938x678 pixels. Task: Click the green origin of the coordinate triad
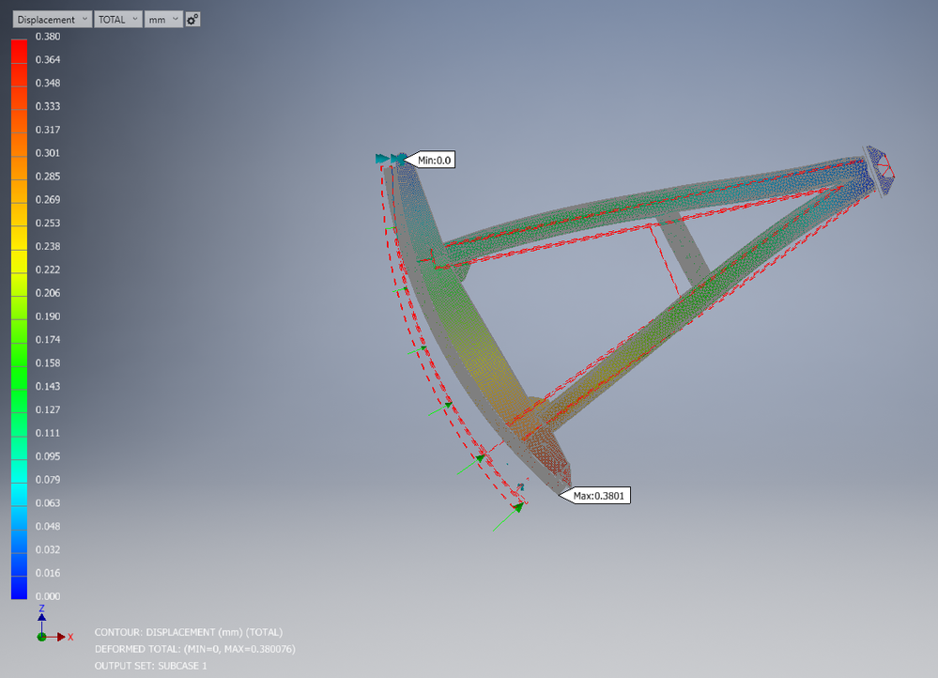[x=42, y=637]
